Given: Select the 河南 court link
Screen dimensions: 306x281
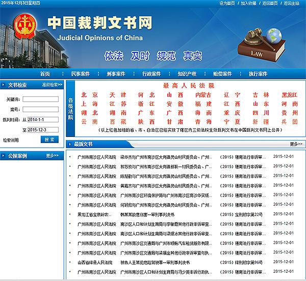Looking at the screenshot, I should (289, 104).
